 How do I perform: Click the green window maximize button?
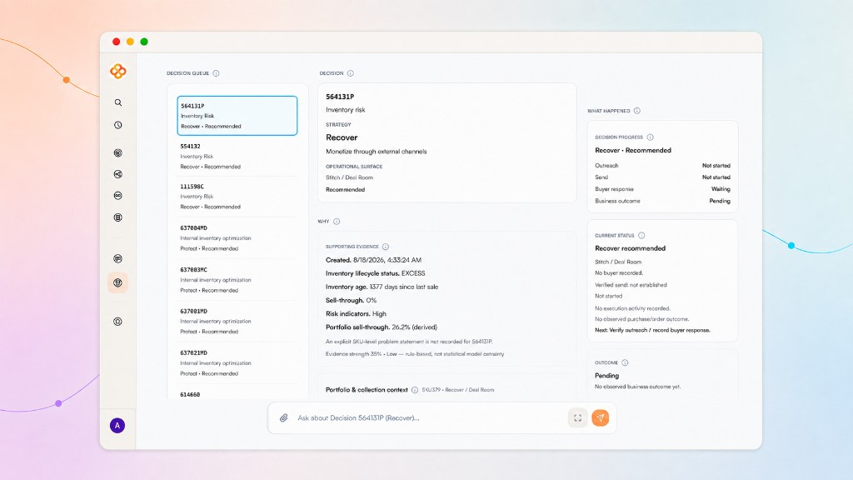pos(144,42)
